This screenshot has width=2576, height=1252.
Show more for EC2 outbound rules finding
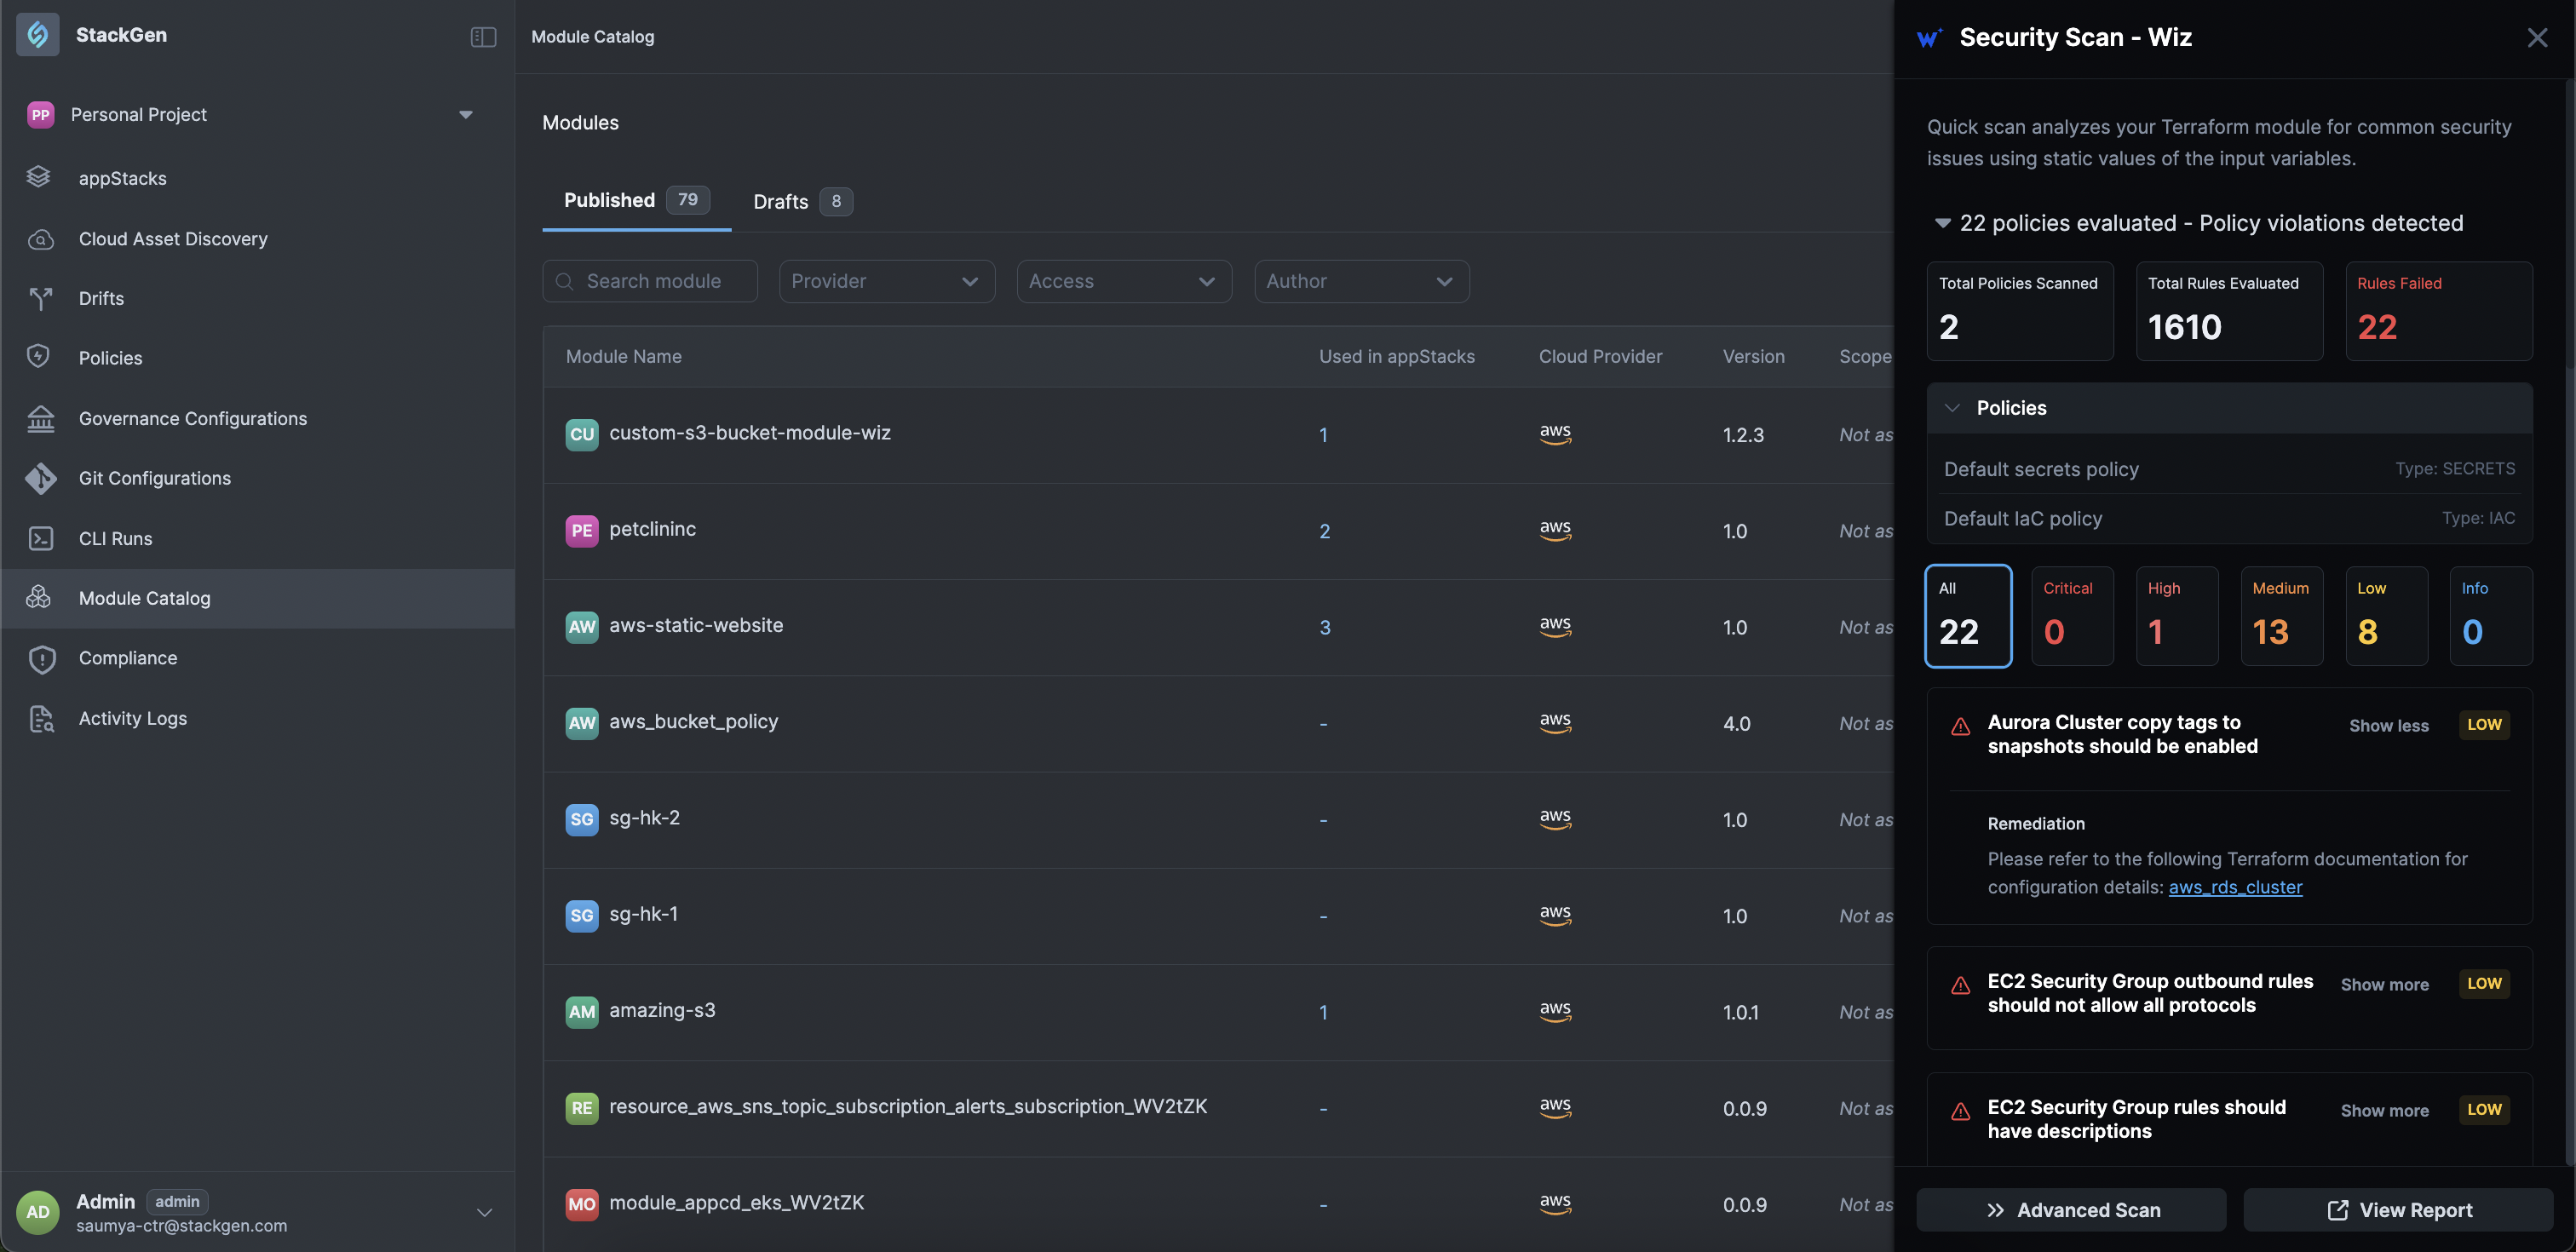[x=2384, y=985]
